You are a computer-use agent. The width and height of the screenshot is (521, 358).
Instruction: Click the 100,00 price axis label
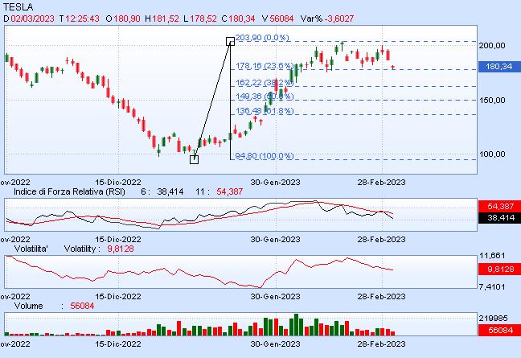tap(492, 154)
